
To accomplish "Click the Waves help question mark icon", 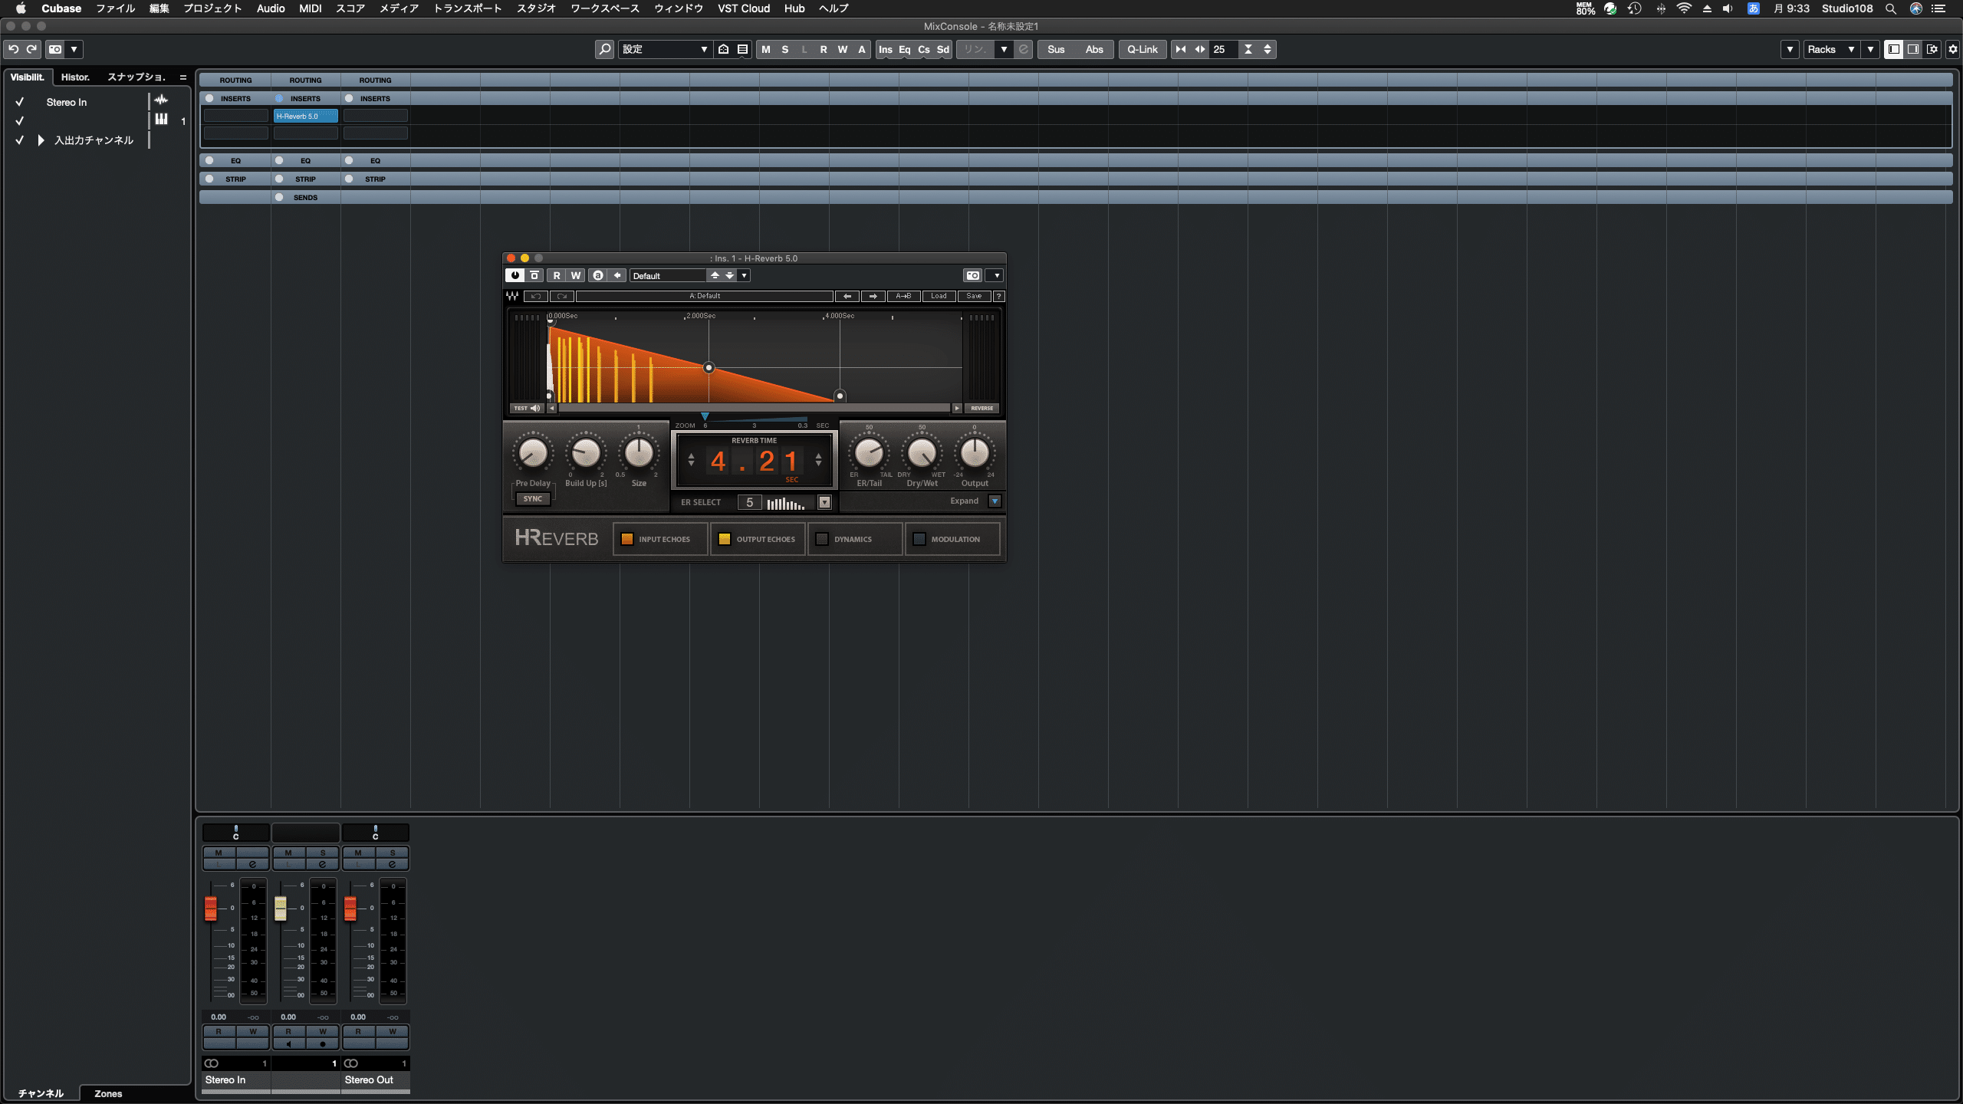I will pos(998,296).
